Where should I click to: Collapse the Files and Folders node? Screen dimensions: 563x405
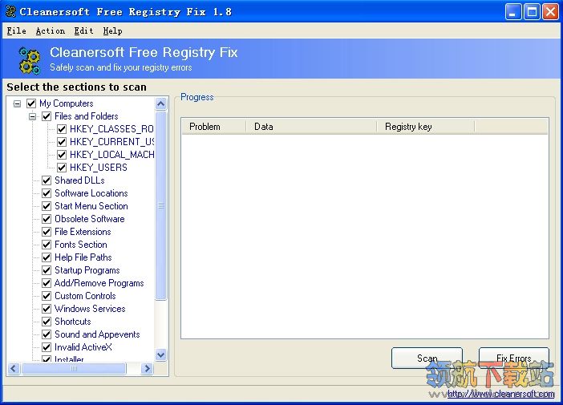point(32,117)
